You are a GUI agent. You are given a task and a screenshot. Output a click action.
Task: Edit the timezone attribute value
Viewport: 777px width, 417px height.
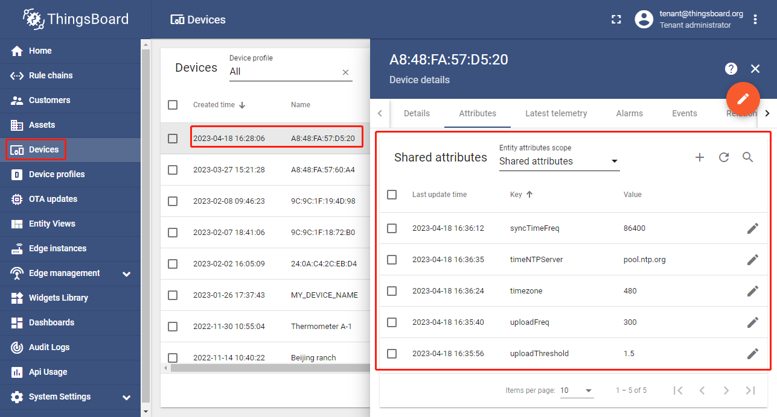pyautogui.click(x=752, y=291)
